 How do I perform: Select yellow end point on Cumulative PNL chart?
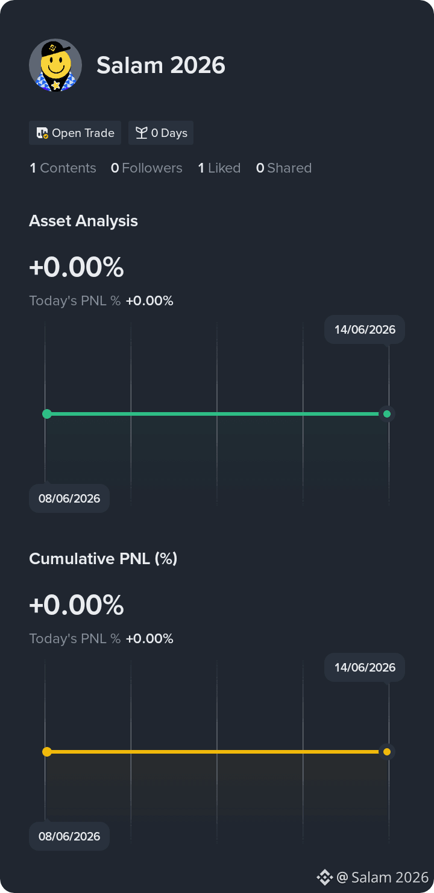click(387, 752)
